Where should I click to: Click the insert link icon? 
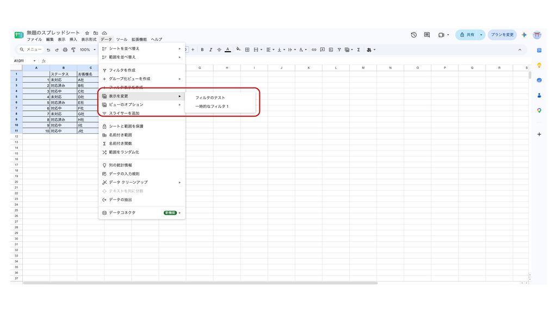click(x=314, y=49)
